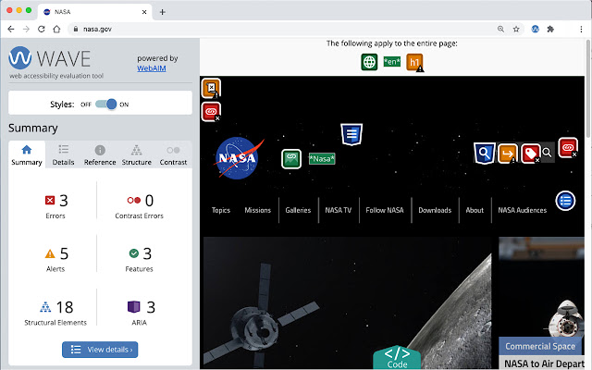Click the NASA meatball logo
The height and width of the screenshot is (370, 592).
coord(240,157)
